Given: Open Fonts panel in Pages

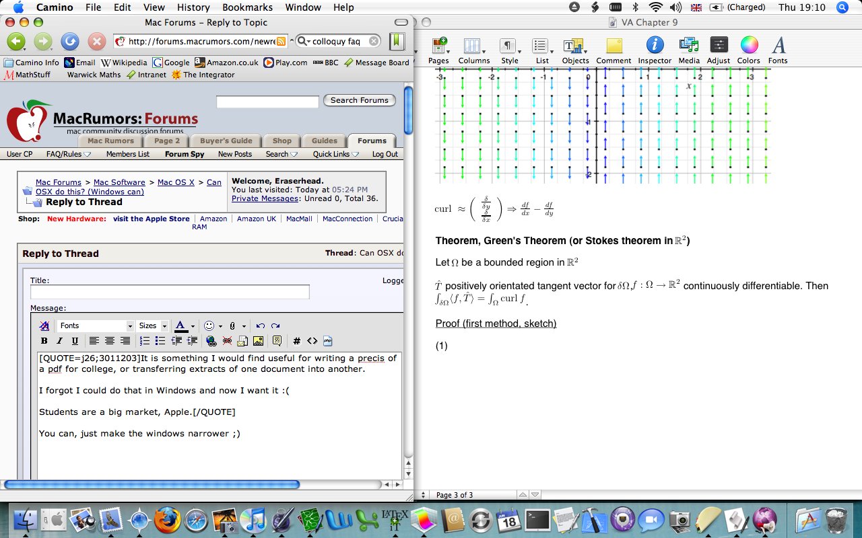Looking at the screenshot, I should click(778, 50).
